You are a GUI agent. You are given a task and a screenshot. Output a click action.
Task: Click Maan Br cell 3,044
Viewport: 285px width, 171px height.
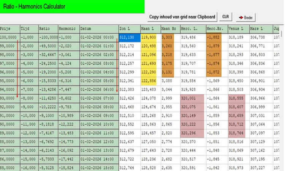[x=171, y=90]
